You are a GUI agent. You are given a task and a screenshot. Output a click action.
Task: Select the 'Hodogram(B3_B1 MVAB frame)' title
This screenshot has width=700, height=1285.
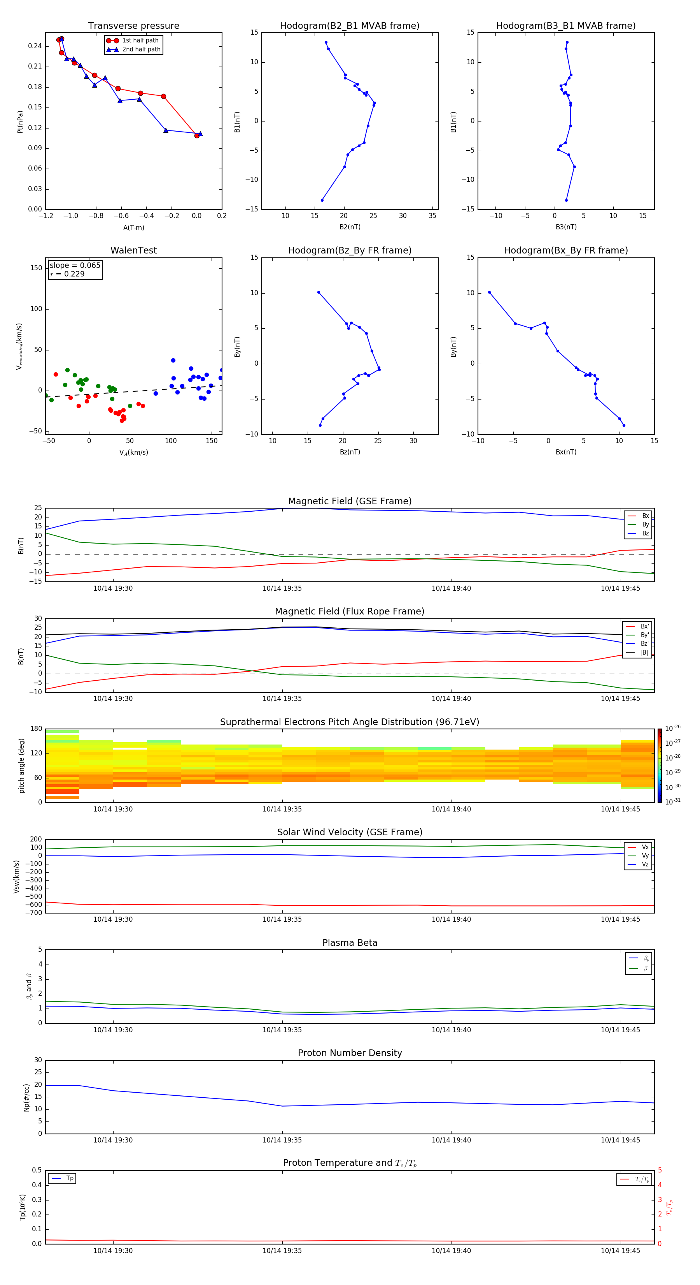[x=566, y=26]
